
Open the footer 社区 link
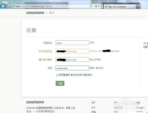116,112
